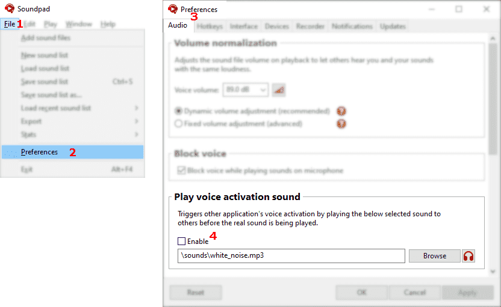
Task: Choose Exit from the File menu
Action: click(x=73, y=169)
